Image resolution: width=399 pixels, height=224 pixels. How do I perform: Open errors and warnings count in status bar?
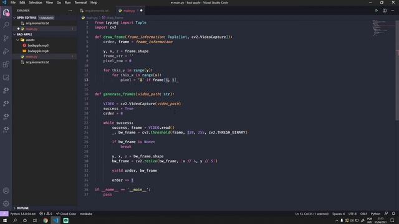(46, 214)
